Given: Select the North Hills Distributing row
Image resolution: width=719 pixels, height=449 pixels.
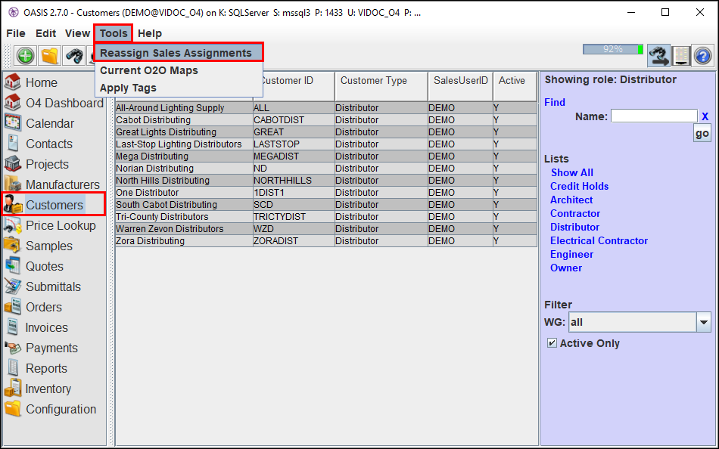Looking at the screenshot, I should 326,181.
